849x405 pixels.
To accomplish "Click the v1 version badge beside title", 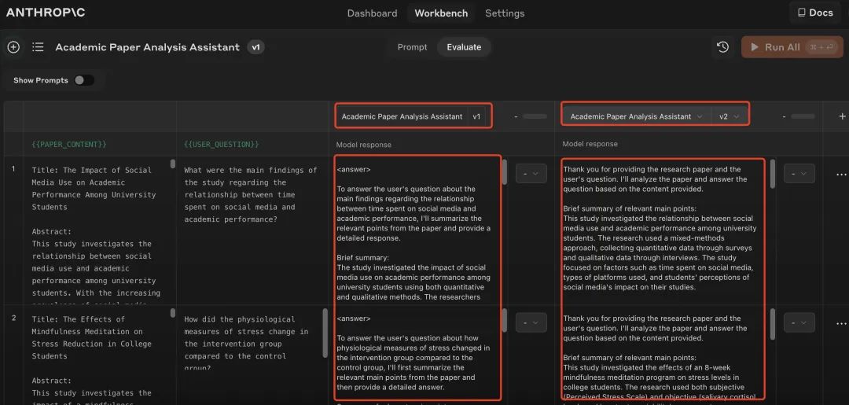I will point(255,47).
